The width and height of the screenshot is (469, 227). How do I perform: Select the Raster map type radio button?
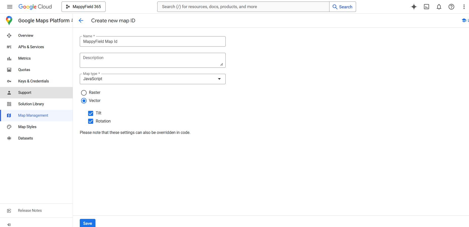tap(84, 93)
